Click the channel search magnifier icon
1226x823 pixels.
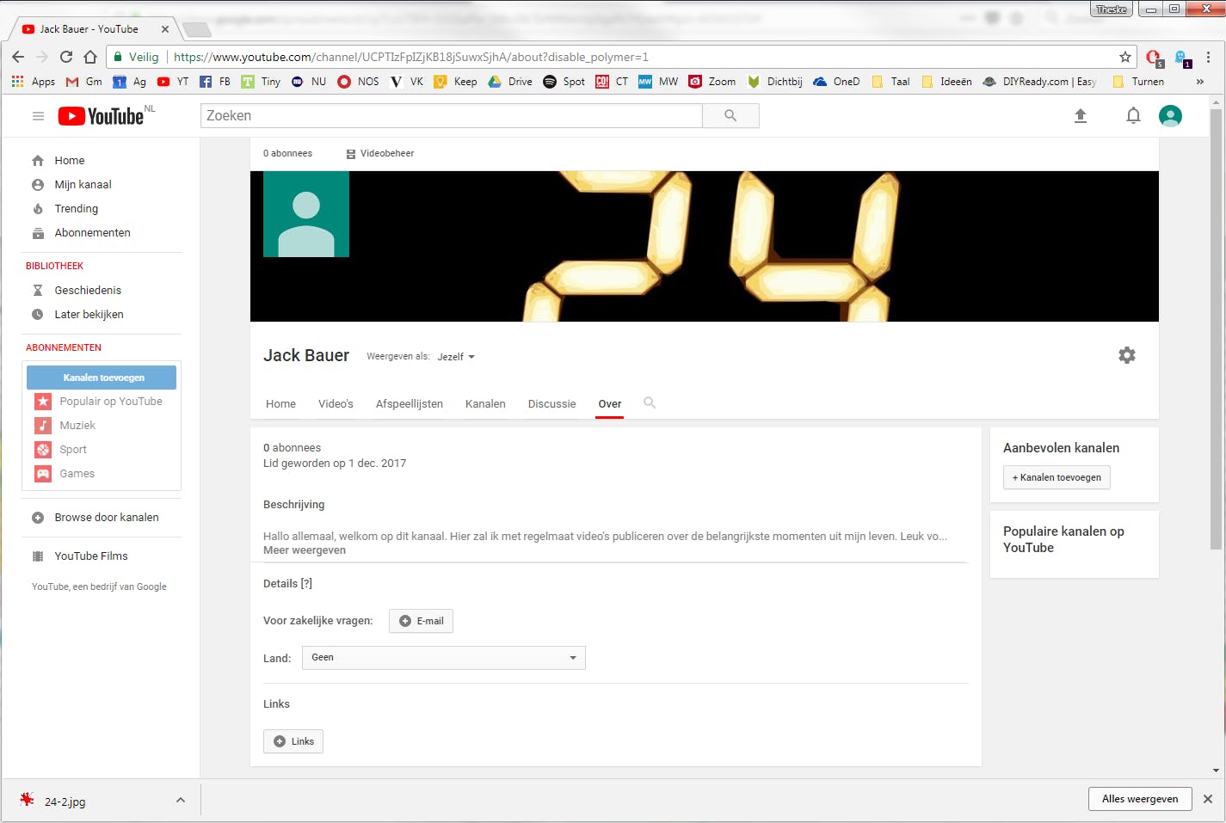[x=650, y=402]
